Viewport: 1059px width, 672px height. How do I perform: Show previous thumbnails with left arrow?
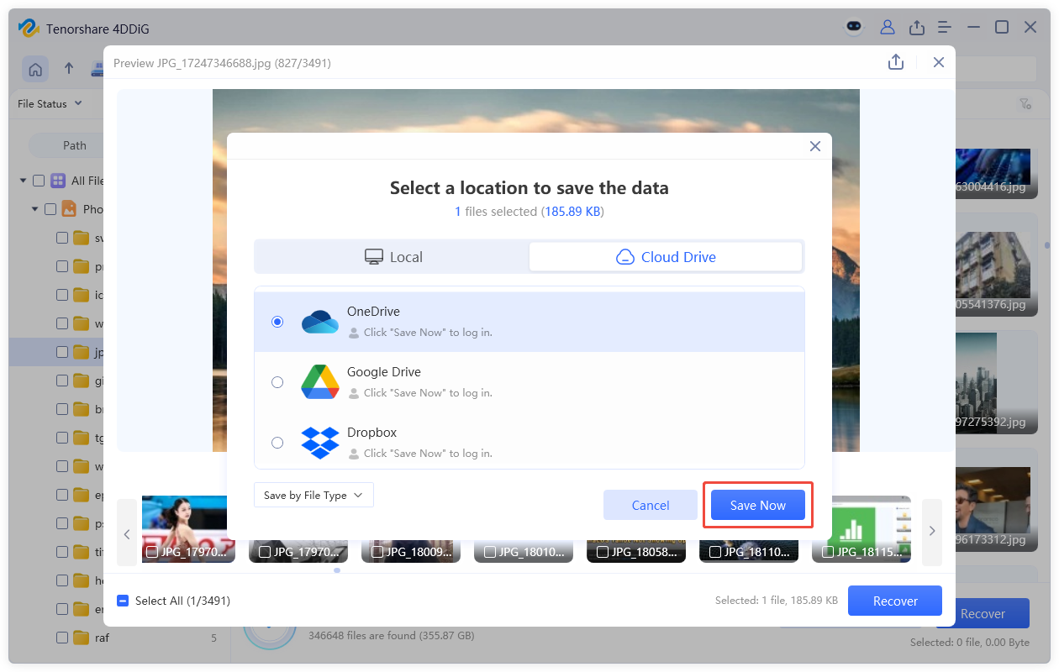click(x=127, y=533)
